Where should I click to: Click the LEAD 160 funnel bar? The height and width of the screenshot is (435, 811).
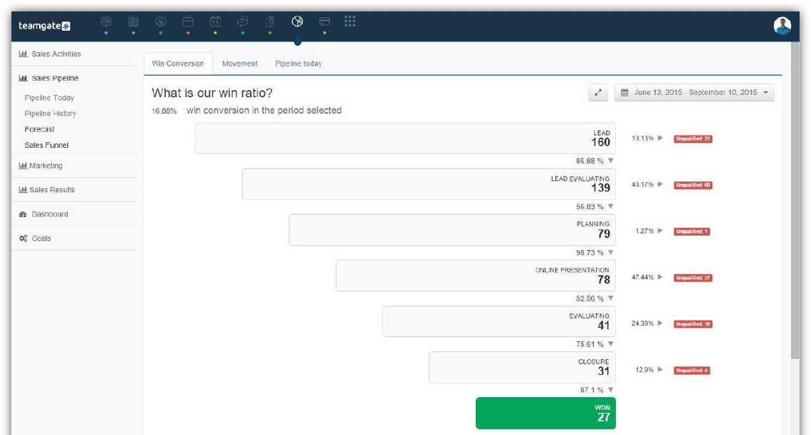tap(406, 138)
